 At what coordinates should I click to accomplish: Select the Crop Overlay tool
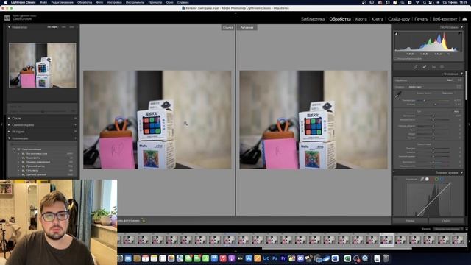click(416, 67)
